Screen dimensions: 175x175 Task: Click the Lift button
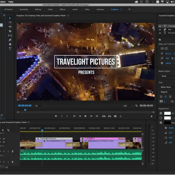pos(104,116)
